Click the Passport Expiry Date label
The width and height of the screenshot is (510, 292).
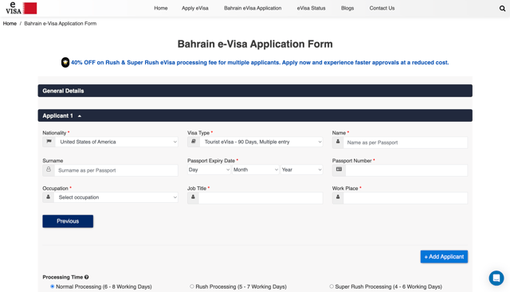[x=211, y=161]
